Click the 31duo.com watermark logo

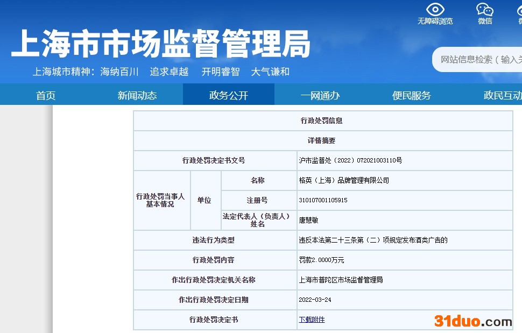[473, 321]
